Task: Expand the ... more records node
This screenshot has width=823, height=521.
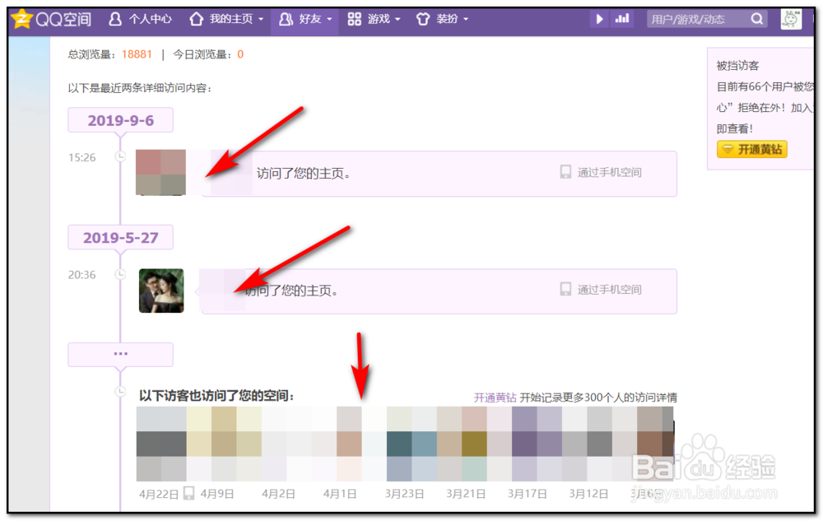Action: point(121,354)
